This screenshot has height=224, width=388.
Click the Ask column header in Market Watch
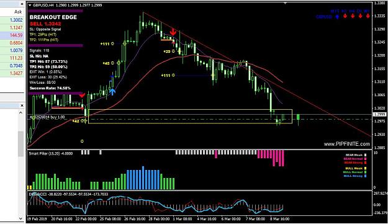[x=18, y=12]
